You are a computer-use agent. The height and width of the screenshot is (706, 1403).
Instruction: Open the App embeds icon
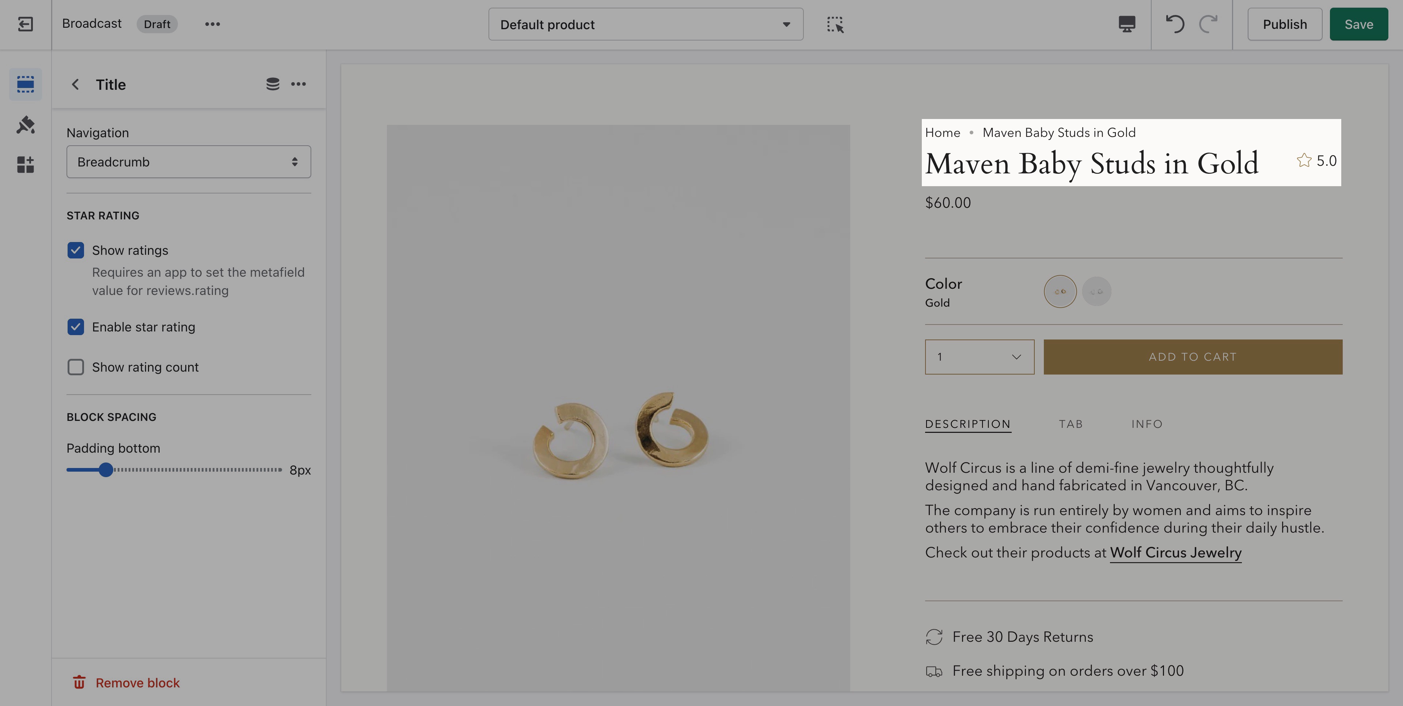26,164
